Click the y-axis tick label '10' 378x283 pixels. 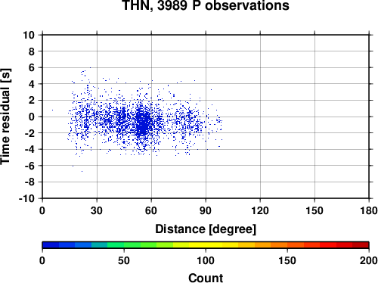tap(29, 35)
